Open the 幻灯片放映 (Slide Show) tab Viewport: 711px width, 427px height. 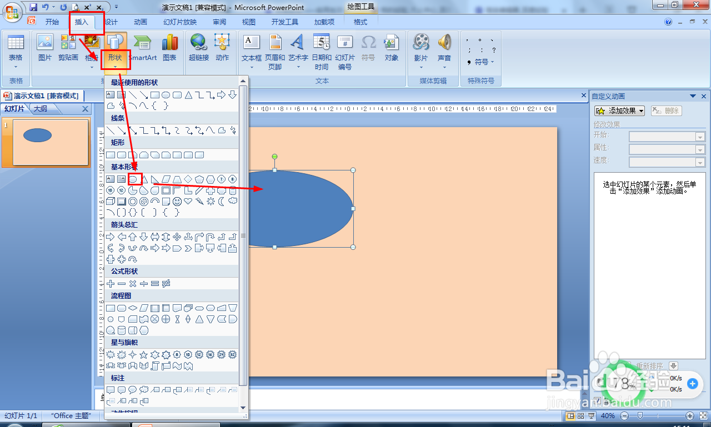click(x=180, y=22)
